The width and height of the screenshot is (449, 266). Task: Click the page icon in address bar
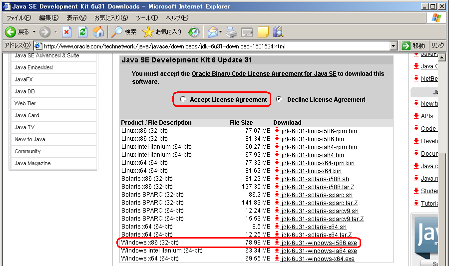(x=38, y=46)
